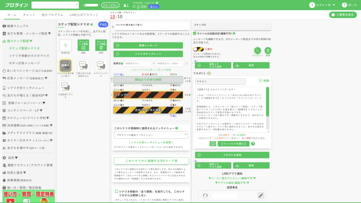361x203 pixels.
Task: Click the user avatar T icon
Action: (x=312, y=5)
